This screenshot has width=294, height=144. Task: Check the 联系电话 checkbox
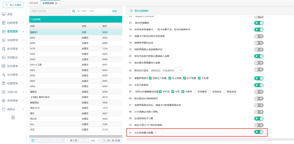pyautogui.click(x=225, y=92)
